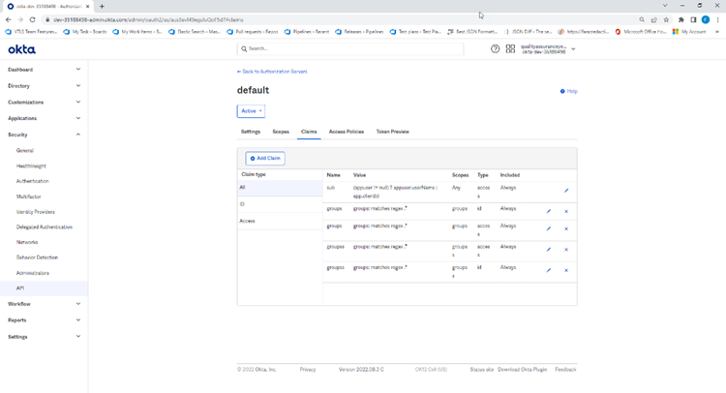This screenshot has height=393, width=726.
Task: Open Identity Providers under Security
Action: coord(36,212)
